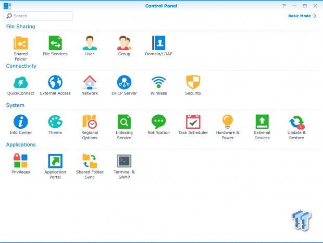Click in the Search field
This screenshot has width=323, height=243.
38,16
